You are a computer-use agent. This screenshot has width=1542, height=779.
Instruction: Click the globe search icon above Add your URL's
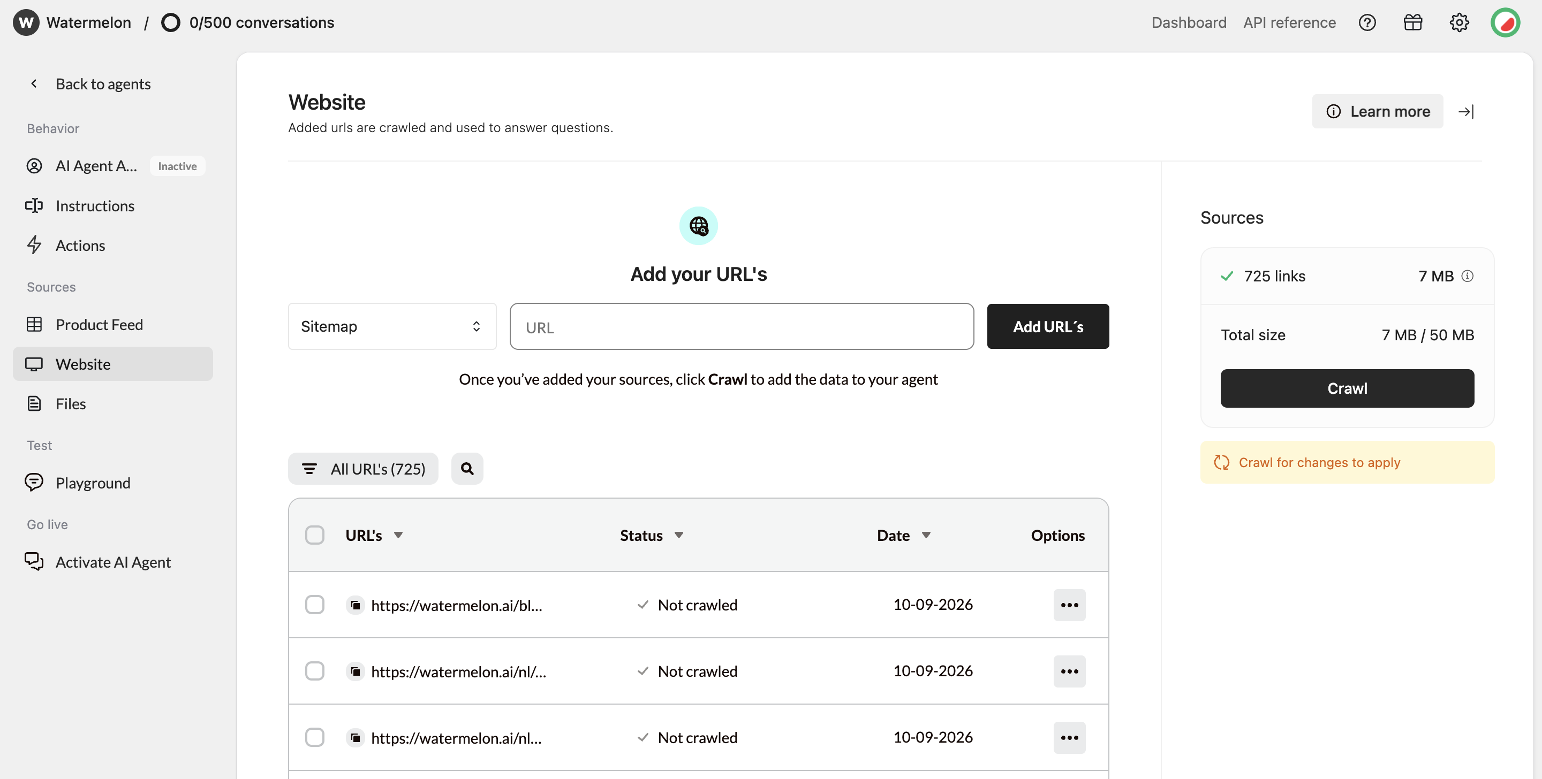click(699, 226)
